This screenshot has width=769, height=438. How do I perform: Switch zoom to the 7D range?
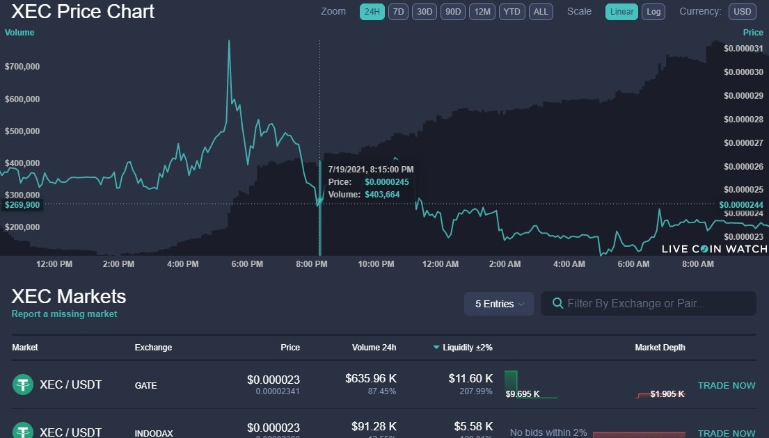coord(398,12)
